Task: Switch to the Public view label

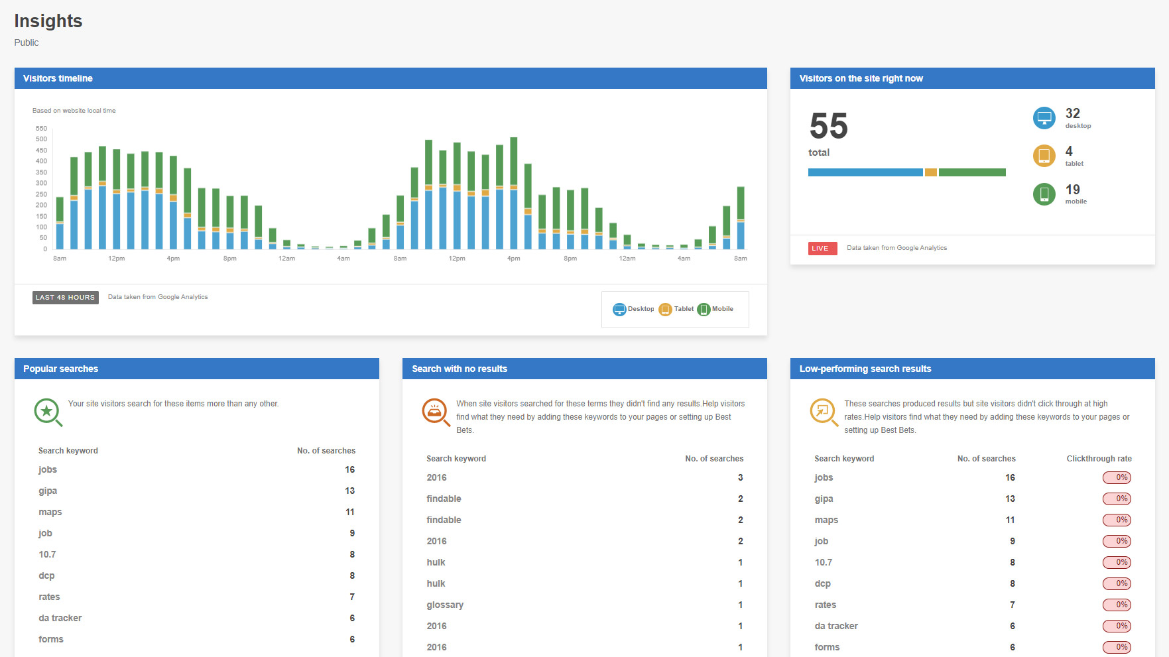Action: [26, 42]
